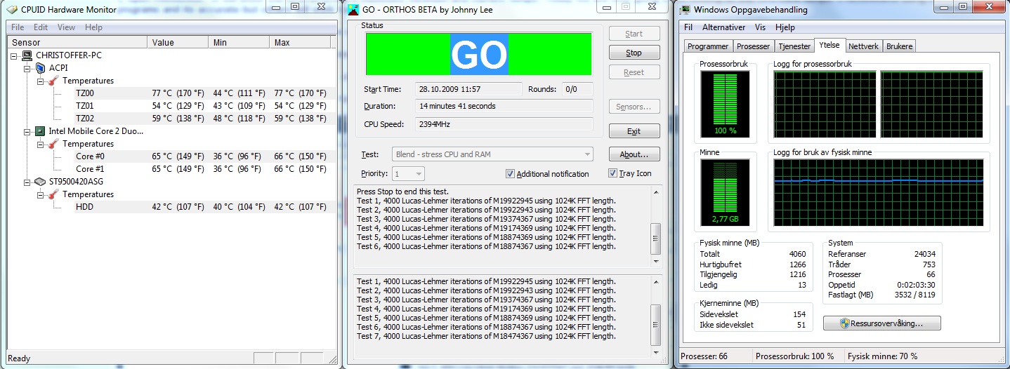Open Help menu in Hardware Monitor
The image size is (1010, 369).
(93, 27)
